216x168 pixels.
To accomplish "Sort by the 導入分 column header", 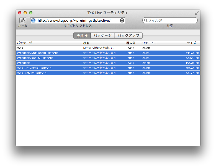I will (x=133, y=43).
